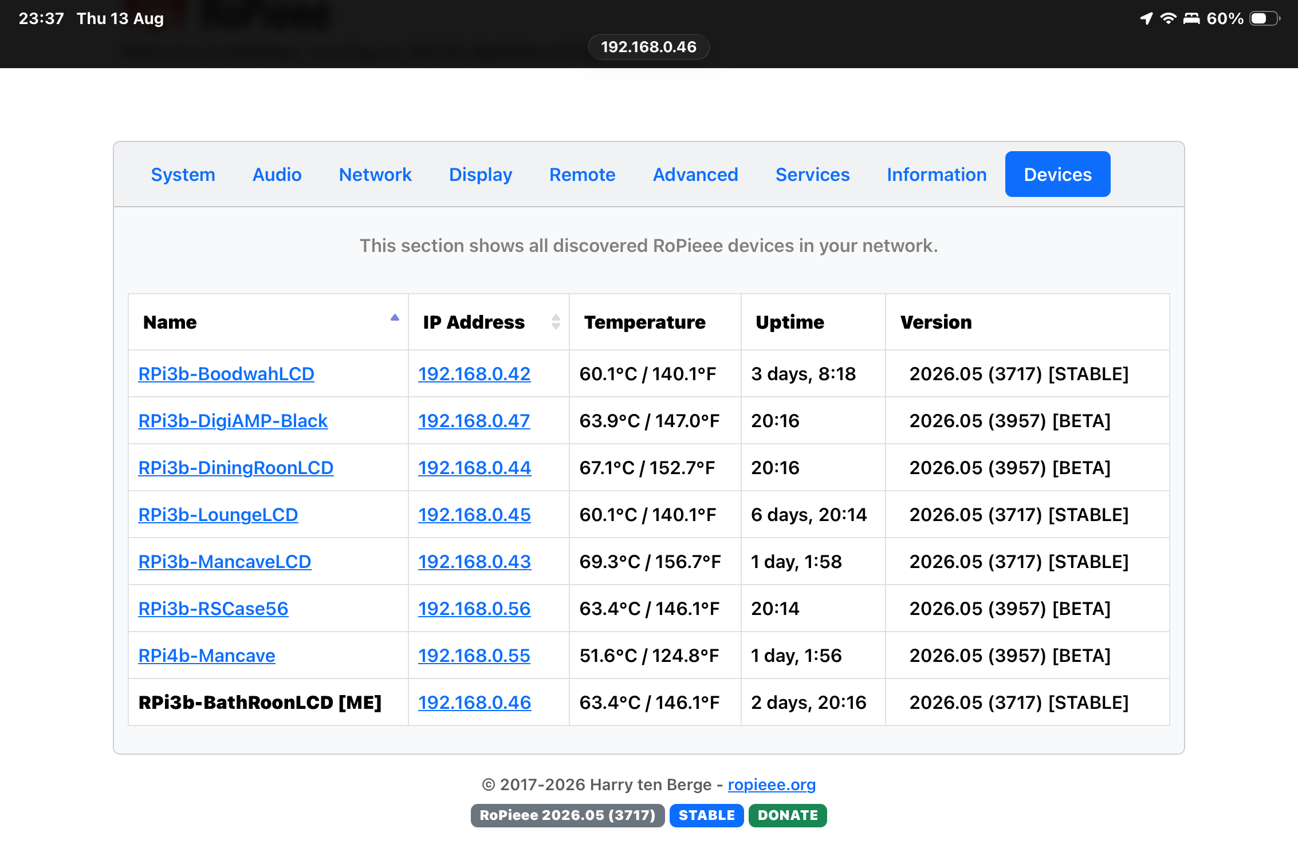The image size is (1298, 852).
Task: Sort table by Name column arrow
Action: point(395,318)
